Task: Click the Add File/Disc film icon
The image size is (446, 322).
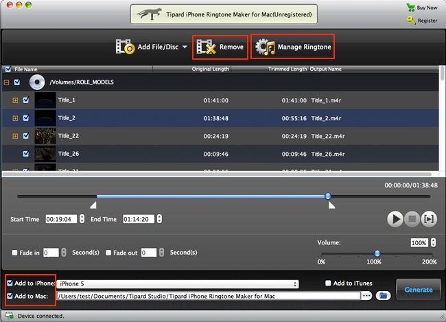Action: (x=125, y=47)
